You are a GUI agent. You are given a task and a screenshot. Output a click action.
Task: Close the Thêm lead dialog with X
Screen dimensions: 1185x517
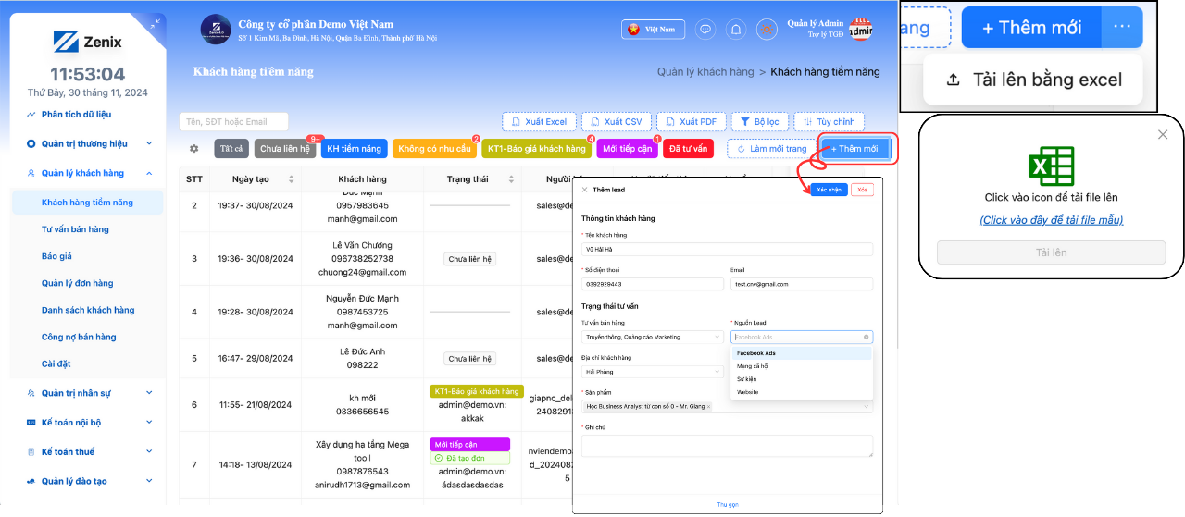(584, 190)
